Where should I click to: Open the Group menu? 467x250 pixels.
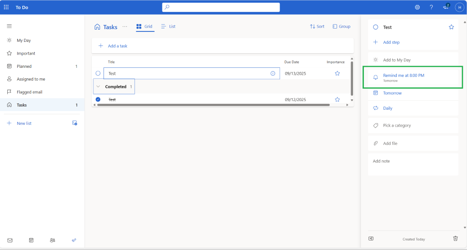click(341, 26)
